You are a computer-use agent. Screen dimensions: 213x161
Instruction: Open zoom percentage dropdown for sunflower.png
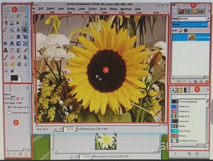pyautogui.click(x=70, y=129)
